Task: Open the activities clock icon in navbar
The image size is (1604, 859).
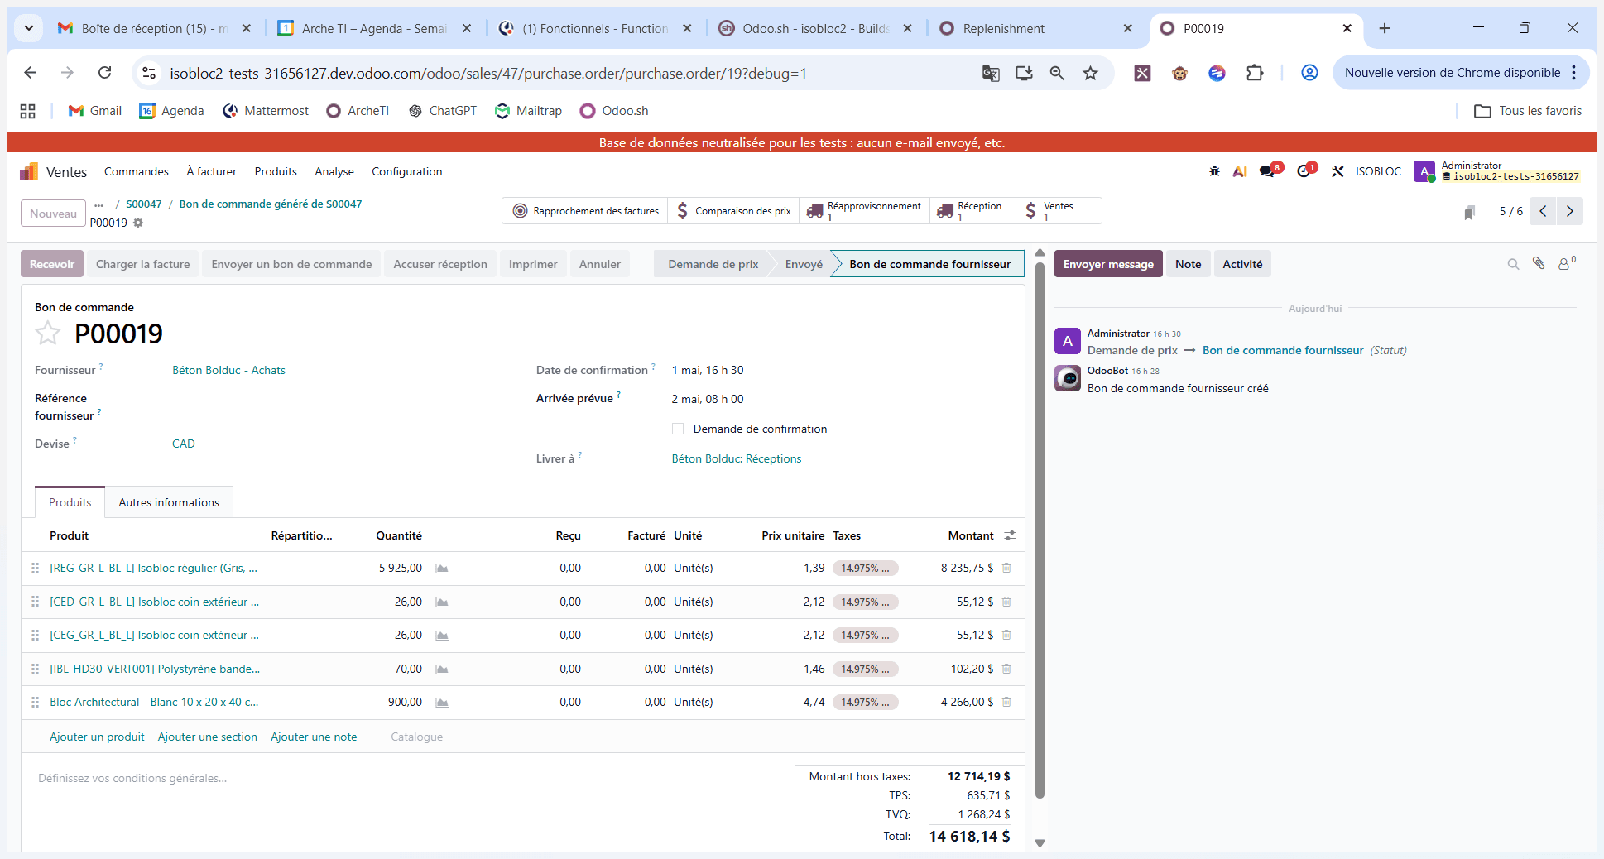Action: pos(1305,170)
